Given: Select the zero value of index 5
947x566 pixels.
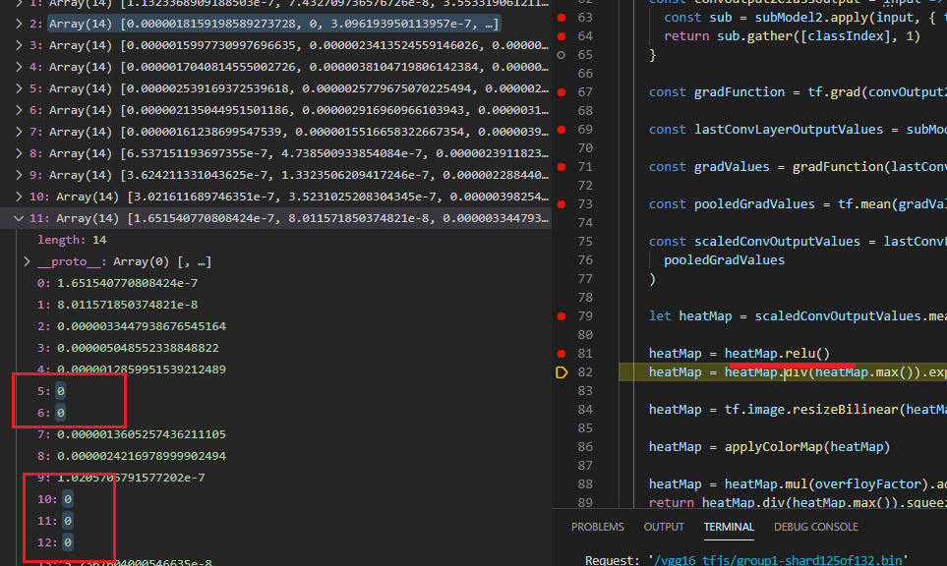Looking at the screenshot, I should coord(60,391).
